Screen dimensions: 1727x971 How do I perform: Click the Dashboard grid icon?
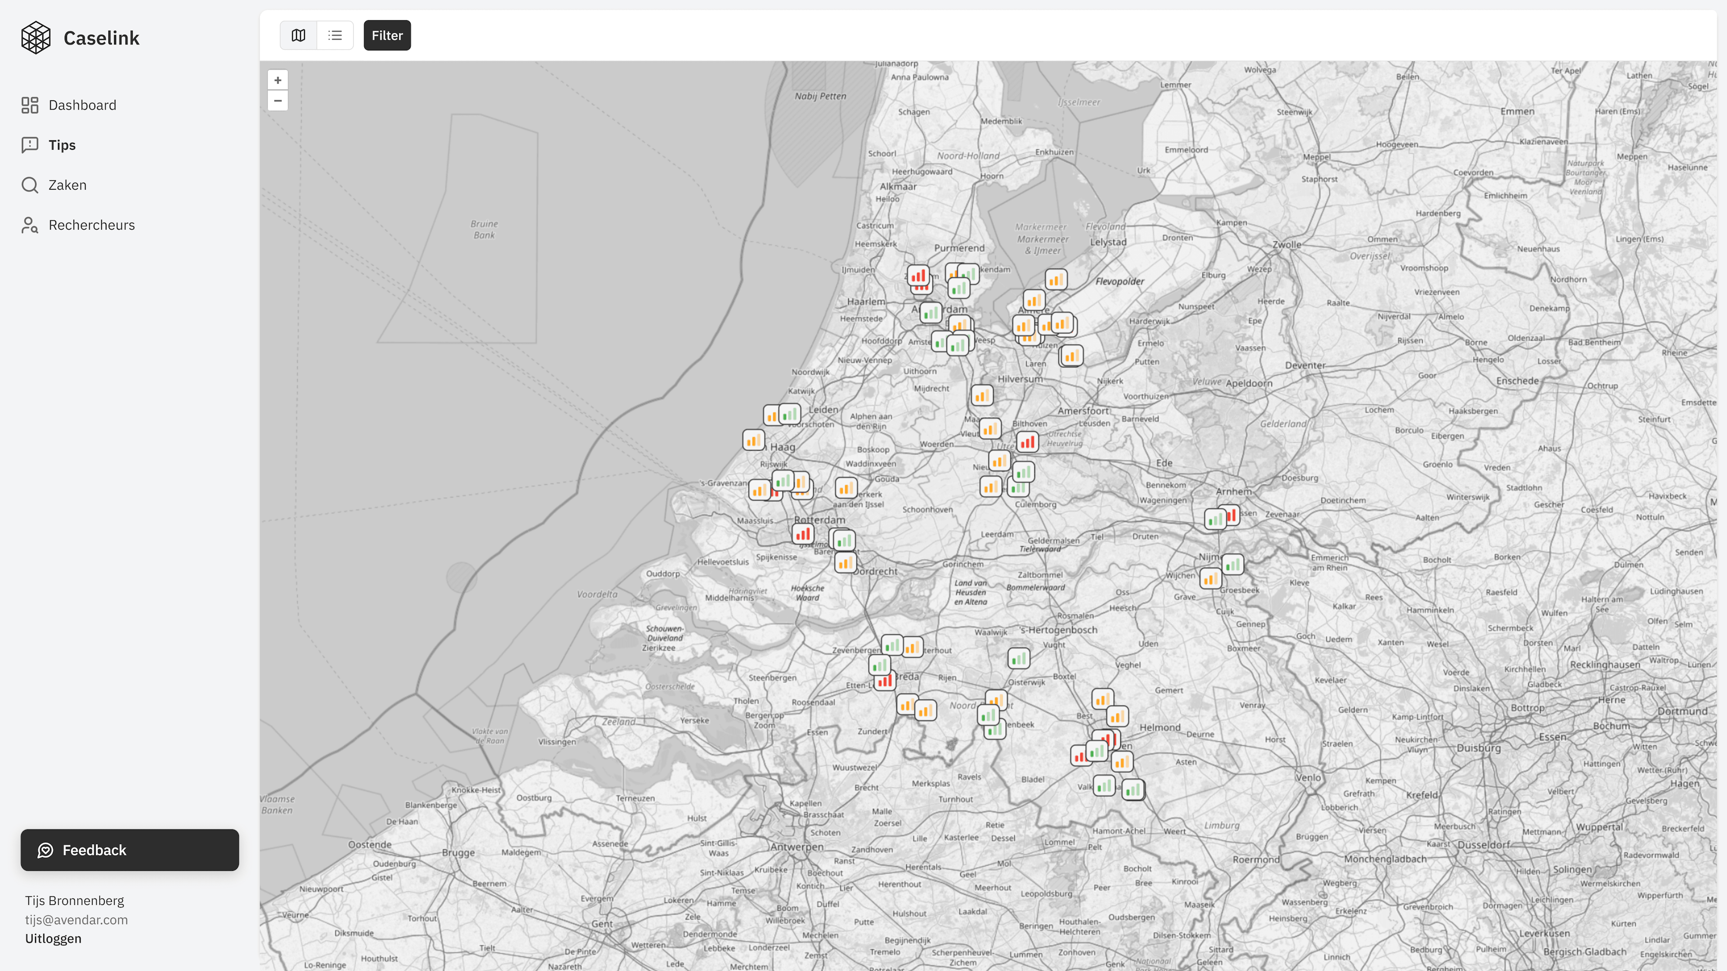[30, 105]
